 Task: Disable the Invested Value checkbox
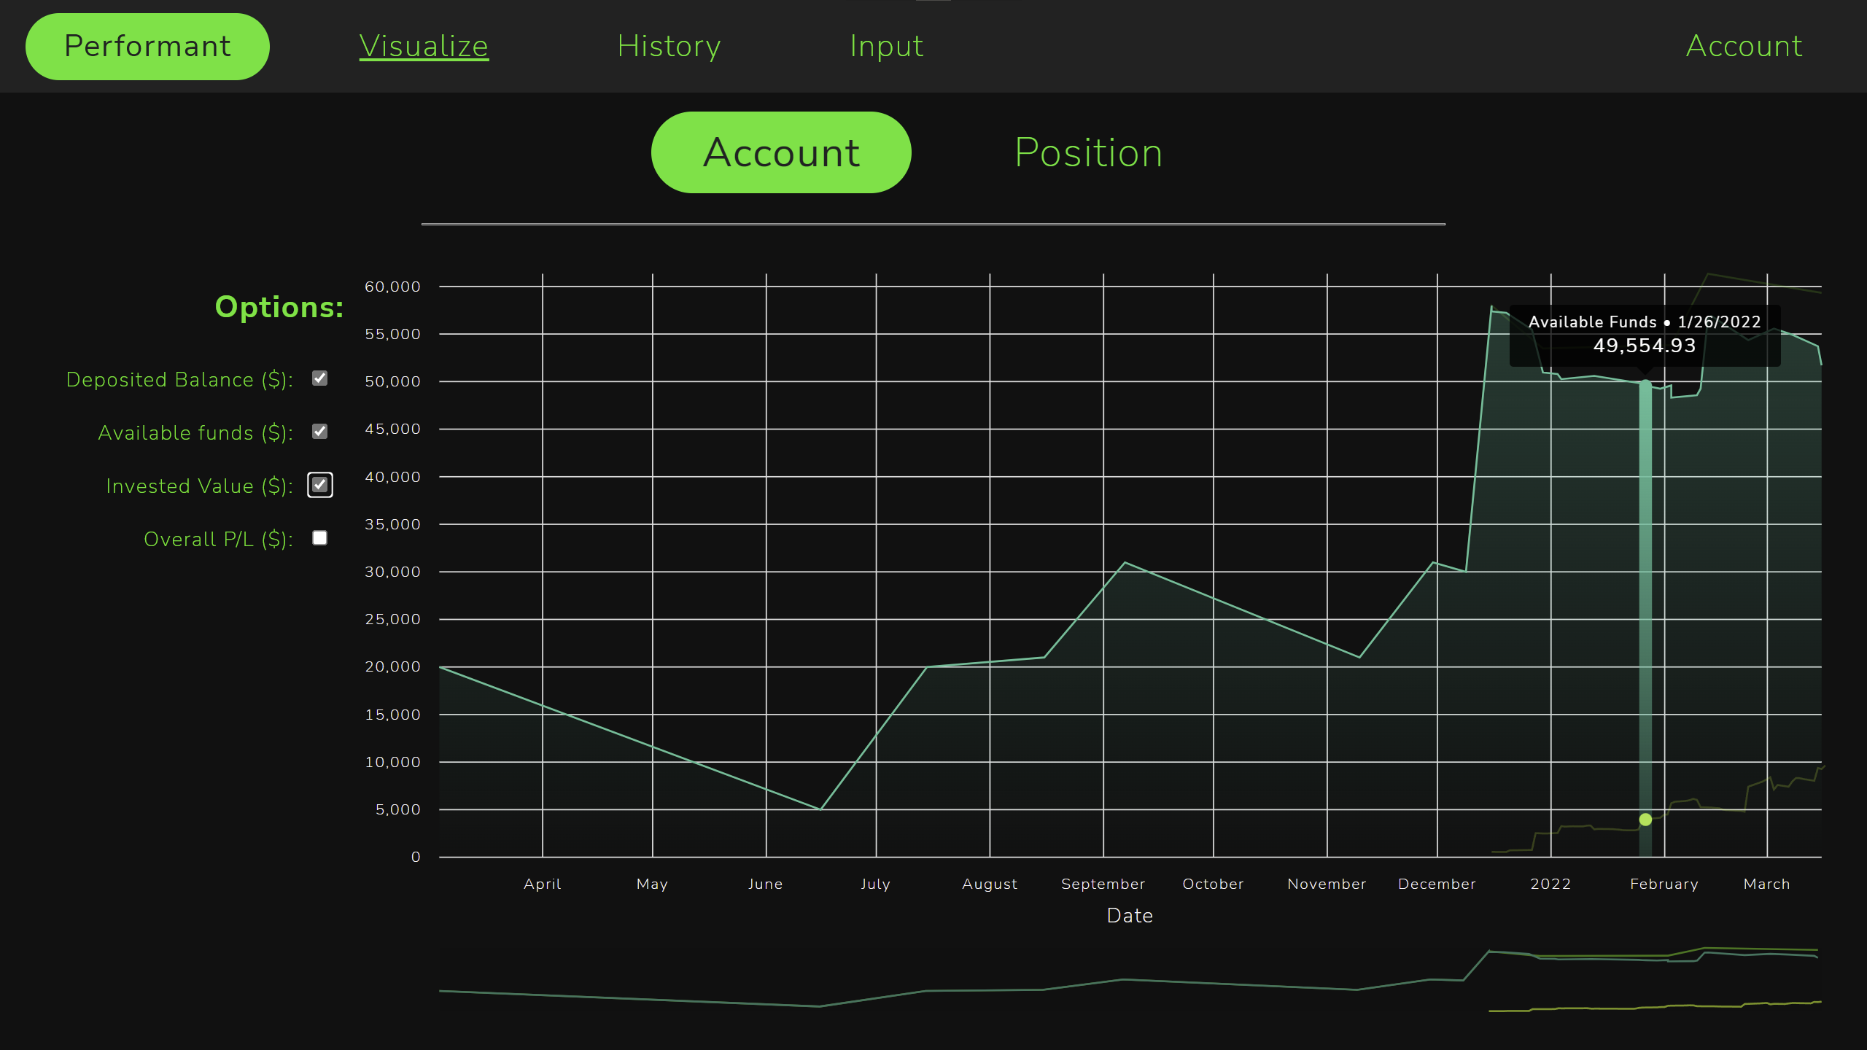pos(319,485)
